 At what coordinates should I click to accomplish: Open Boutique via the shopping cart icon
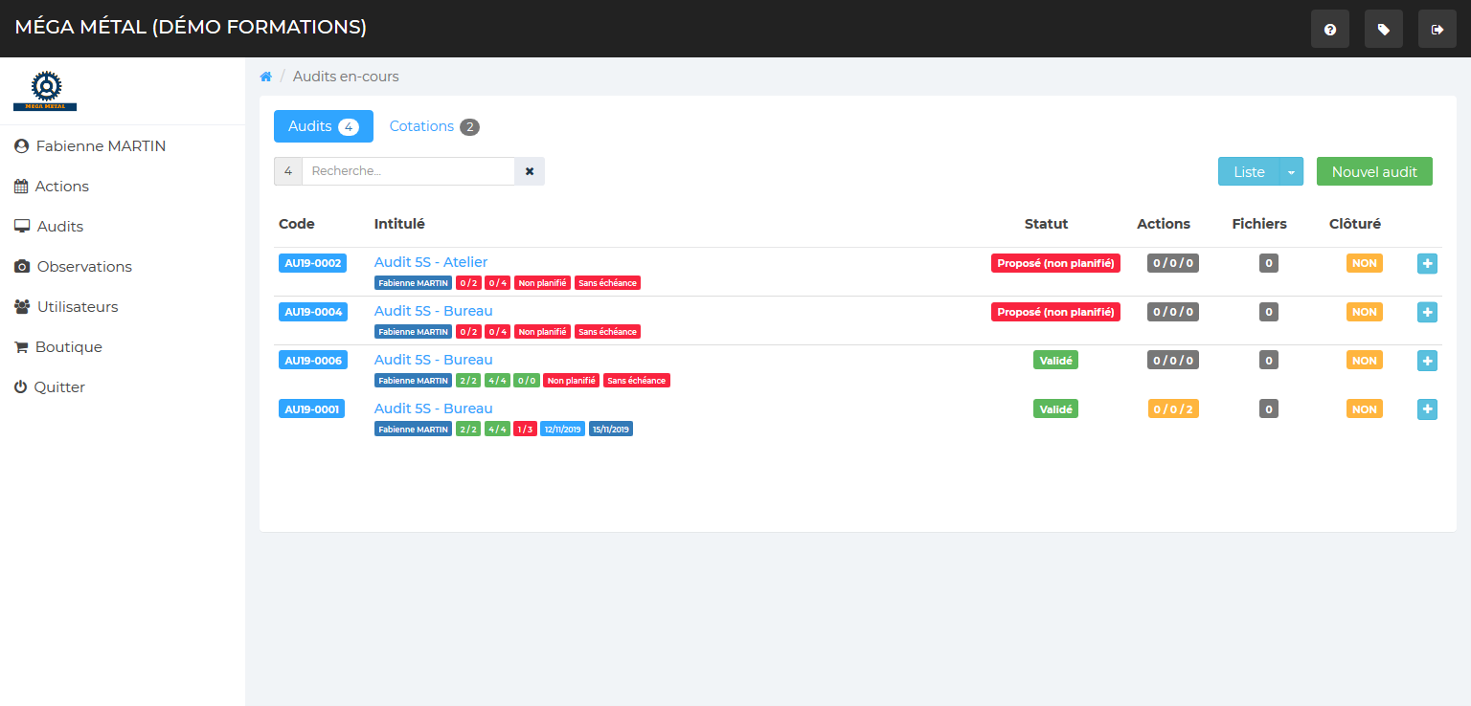(x=21, y=347)
